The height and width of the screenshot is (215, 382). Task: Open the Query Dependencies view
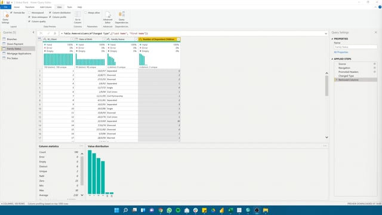[122, 17]
